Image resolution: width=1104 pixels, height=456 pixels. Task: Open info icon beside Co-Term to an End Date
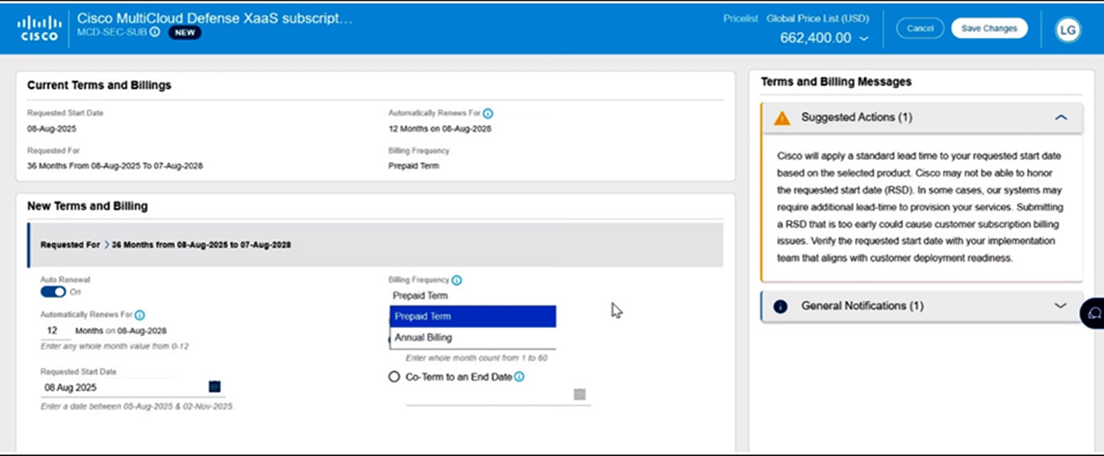point(519,377)
